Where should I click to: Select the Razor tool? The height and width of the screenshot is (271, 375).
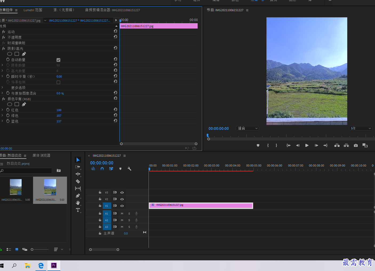78,181
